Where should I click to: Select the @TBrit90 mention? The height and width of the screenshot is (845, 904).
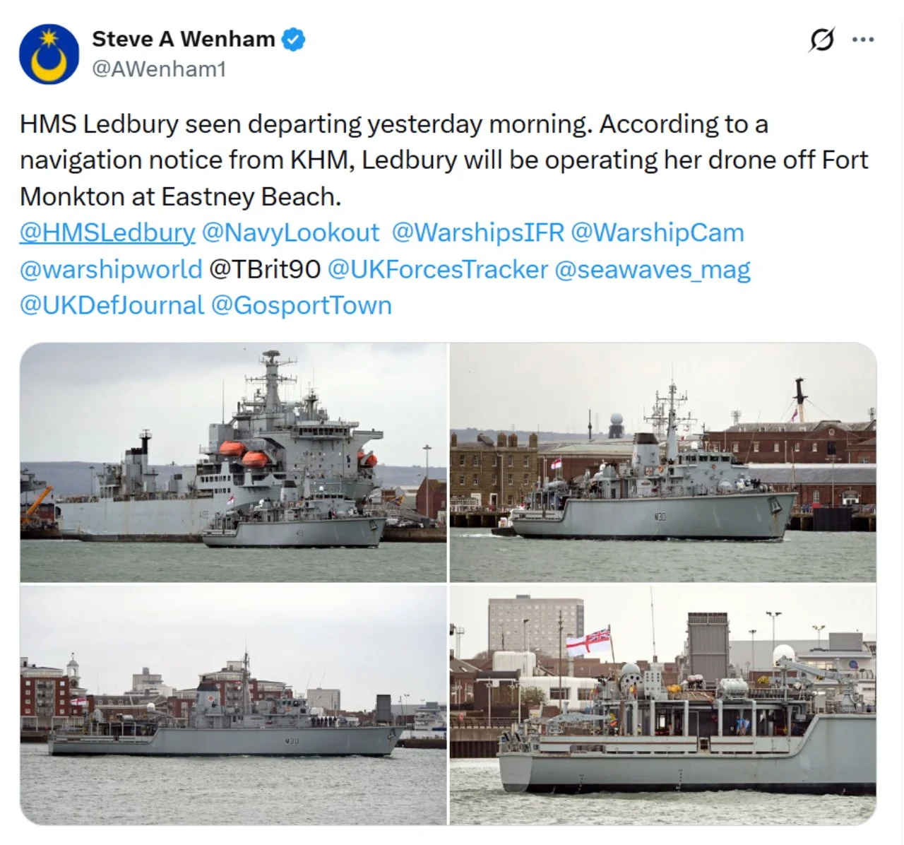coord(265,269)
